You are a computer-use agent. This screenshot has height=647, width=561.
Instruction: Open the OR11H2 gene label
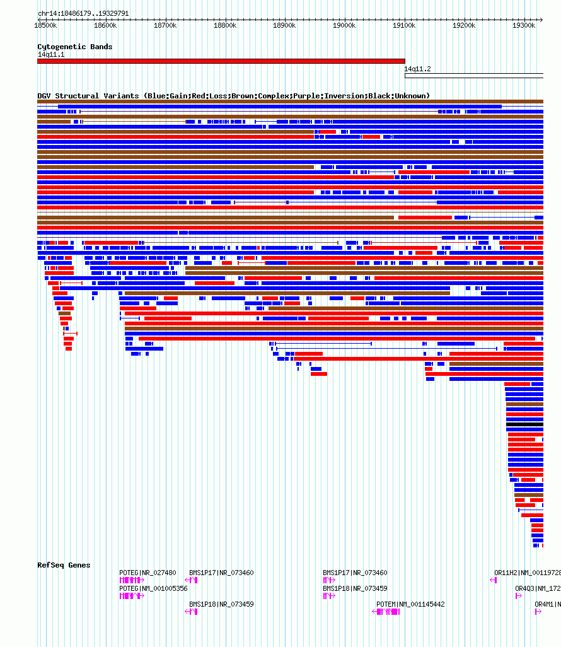pyautogui.click(x=527, y=573)
